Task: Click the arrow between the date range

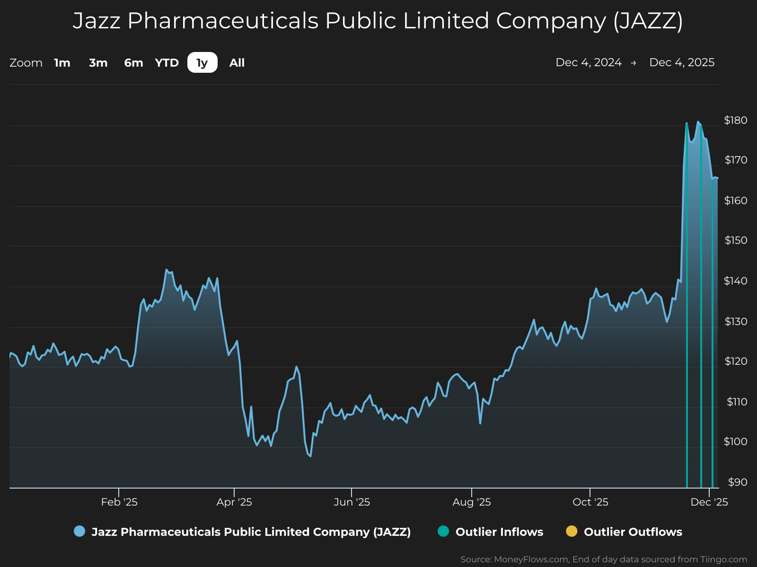Action: 634,63
